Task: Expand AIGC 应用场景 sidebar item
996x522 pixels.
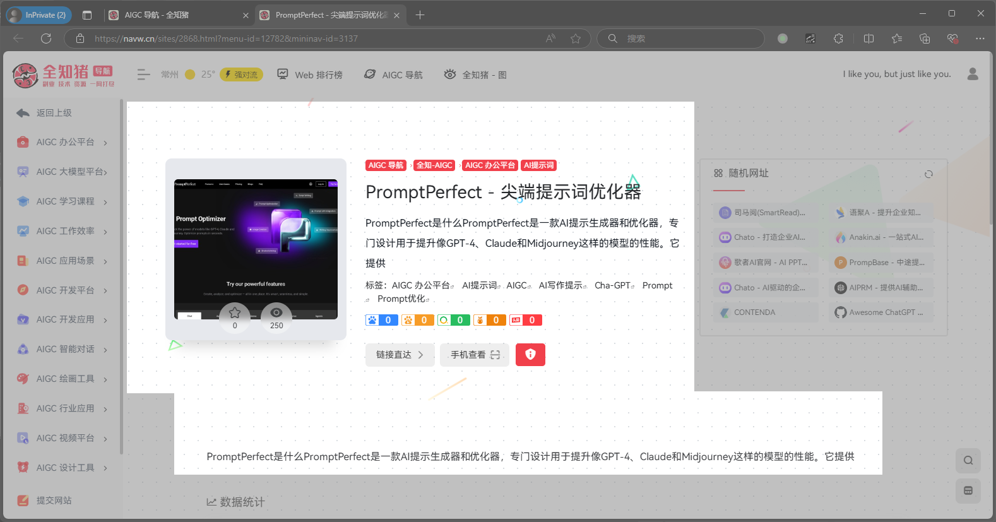Action: tap(62, 261)
